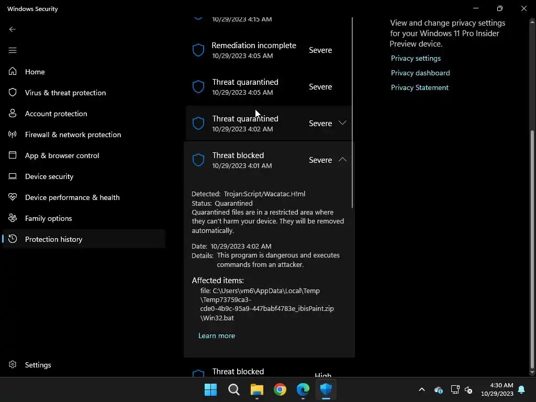Open the Threat quarantined 4:05 AM entry
The image size is (536, 402).
(269, 87)
